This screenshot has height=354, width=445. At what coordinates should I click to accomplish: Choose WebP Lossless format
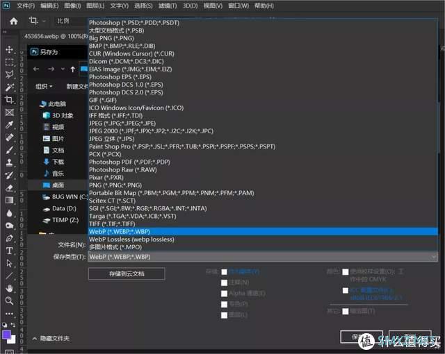click(x=131, y=239)
